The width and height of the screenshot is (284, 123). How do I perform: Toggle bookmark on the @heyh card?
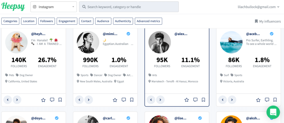[60, 100]
